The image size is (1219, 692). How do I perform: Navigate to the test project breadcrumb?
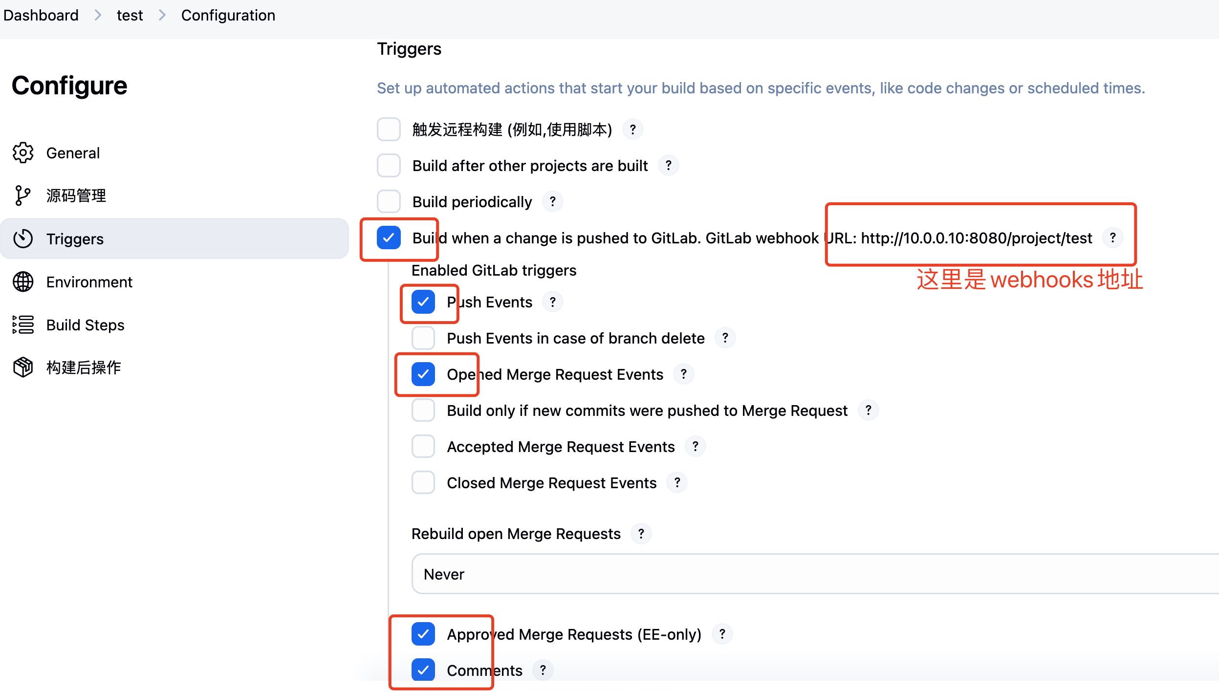pyautogui.click(x=130, y=15)
